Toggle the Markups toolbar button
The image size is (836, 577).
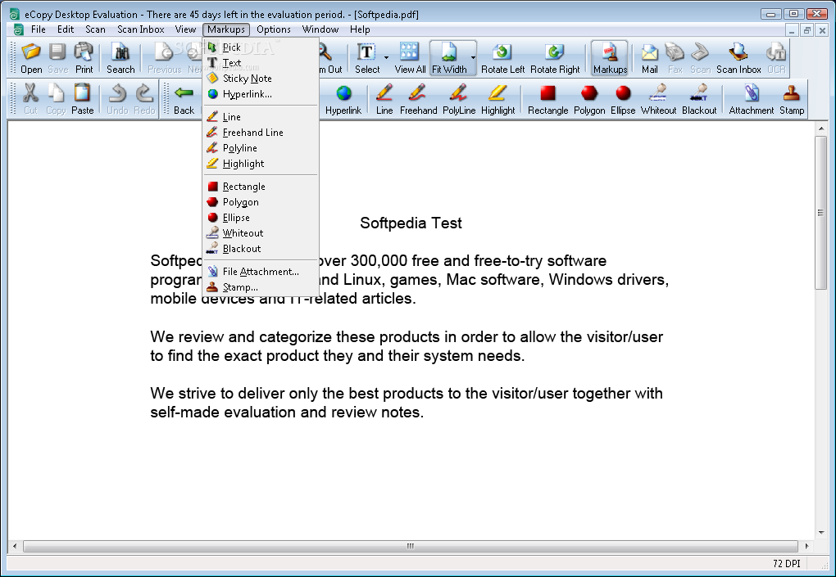click(610, 58)
